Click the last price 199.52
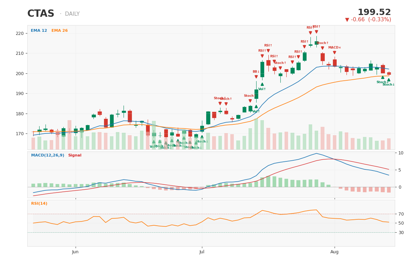The height and width of the screenshot is (262, 420). click(x=374, y=13)
